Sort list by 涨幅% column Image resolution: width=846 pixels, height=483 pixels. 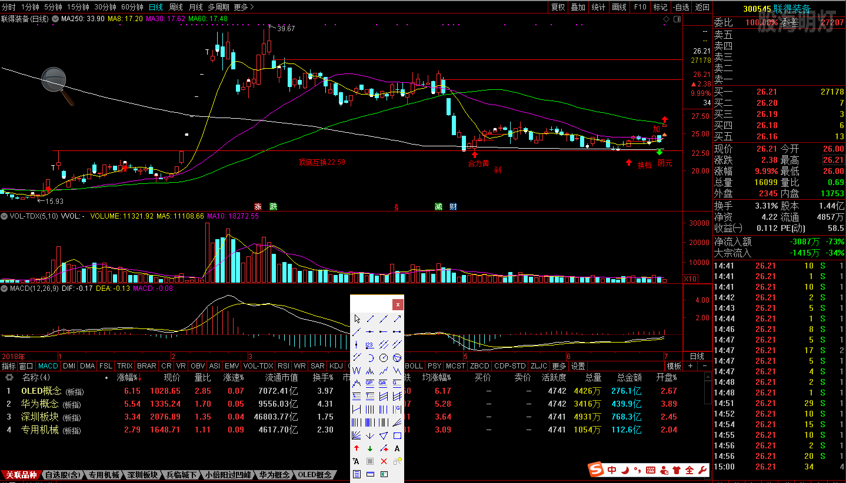pyautogui.click(x=129, y=377)
